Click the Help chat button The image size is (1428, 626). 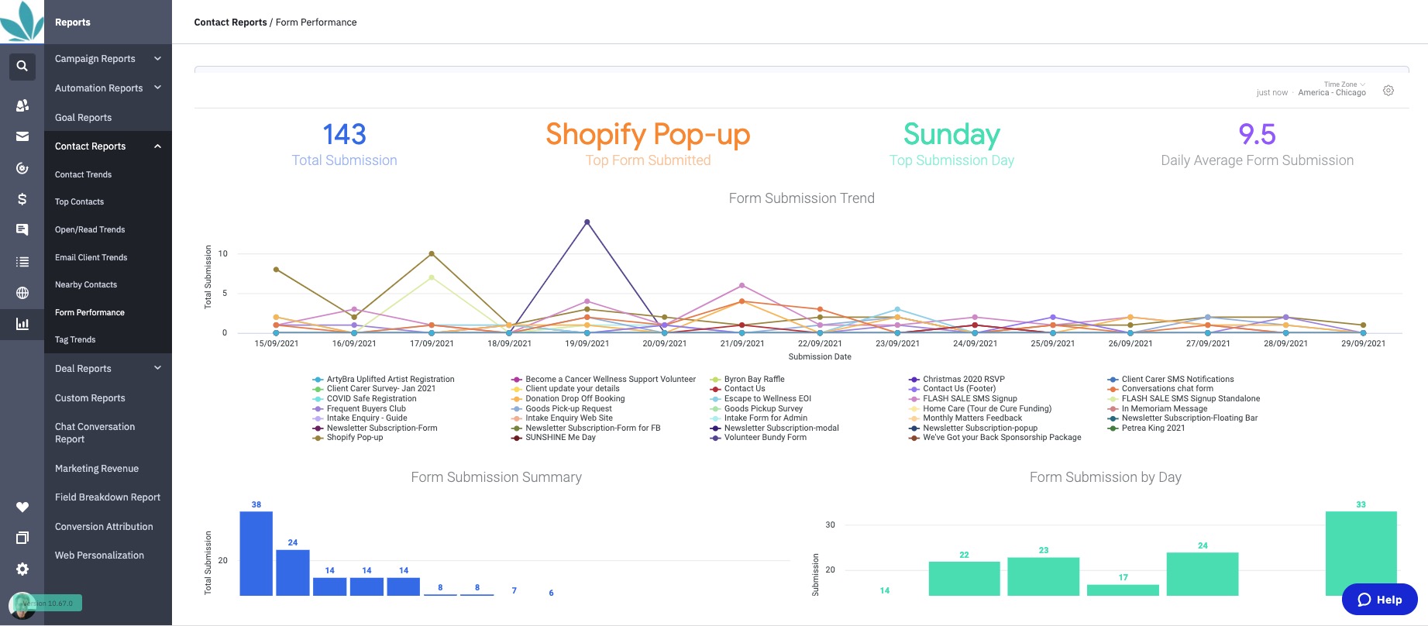coord(1379,600)
